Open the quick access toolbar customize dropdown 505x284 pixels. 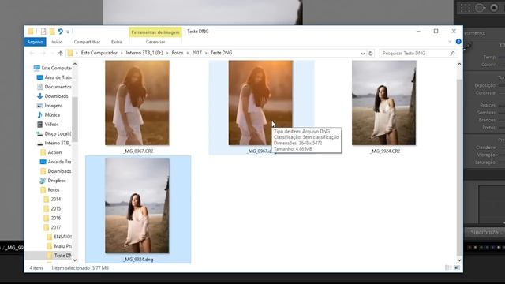tap(68, 32)
